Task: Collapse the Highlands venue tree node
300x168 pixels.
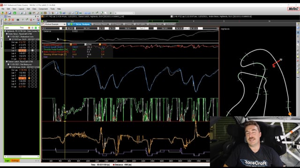Action: pyautogui.click(x=5, y=31)
